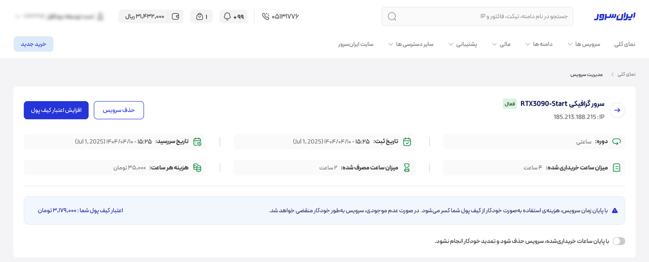This screenshot has height=262, width=649.
Task: Click the back arrow circle button
Action: coord(617,110)
